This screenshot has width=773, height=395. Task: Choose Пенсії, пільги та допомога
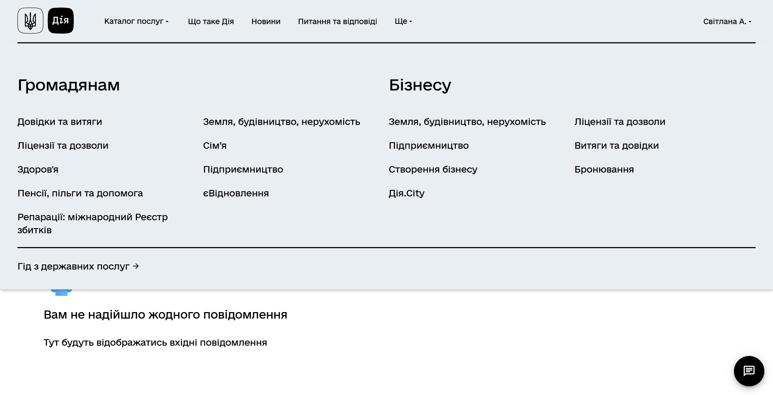tap(80, 193)
